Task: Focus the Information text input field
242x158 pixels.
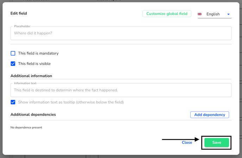Action: [x=121, y=90]
